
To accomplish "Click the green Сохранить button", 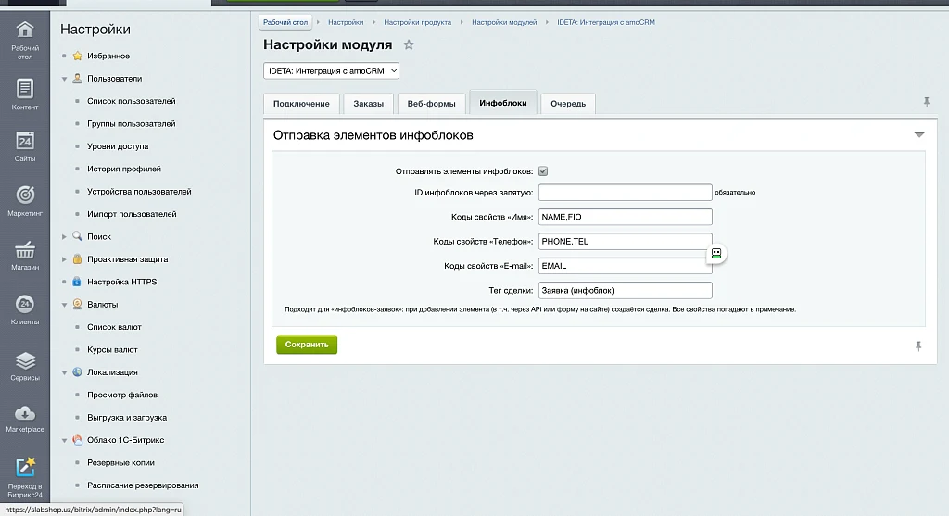I will point(307,345).
